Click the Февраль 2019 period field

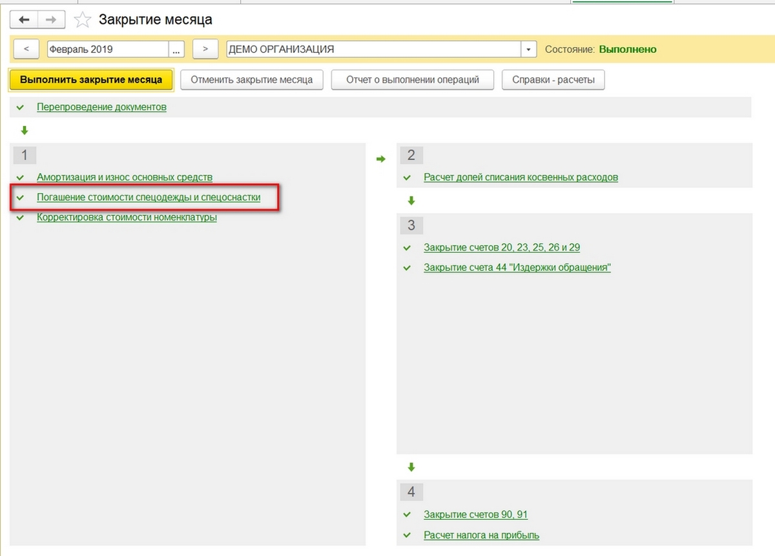coord(107,49)
